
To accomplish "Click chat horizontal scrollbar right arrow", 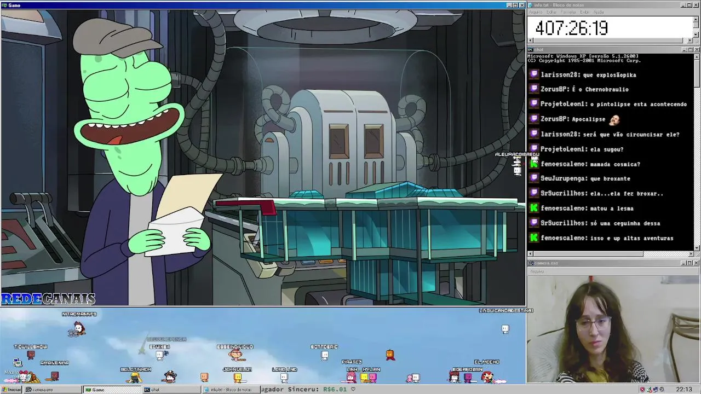I will click(690, 254).
